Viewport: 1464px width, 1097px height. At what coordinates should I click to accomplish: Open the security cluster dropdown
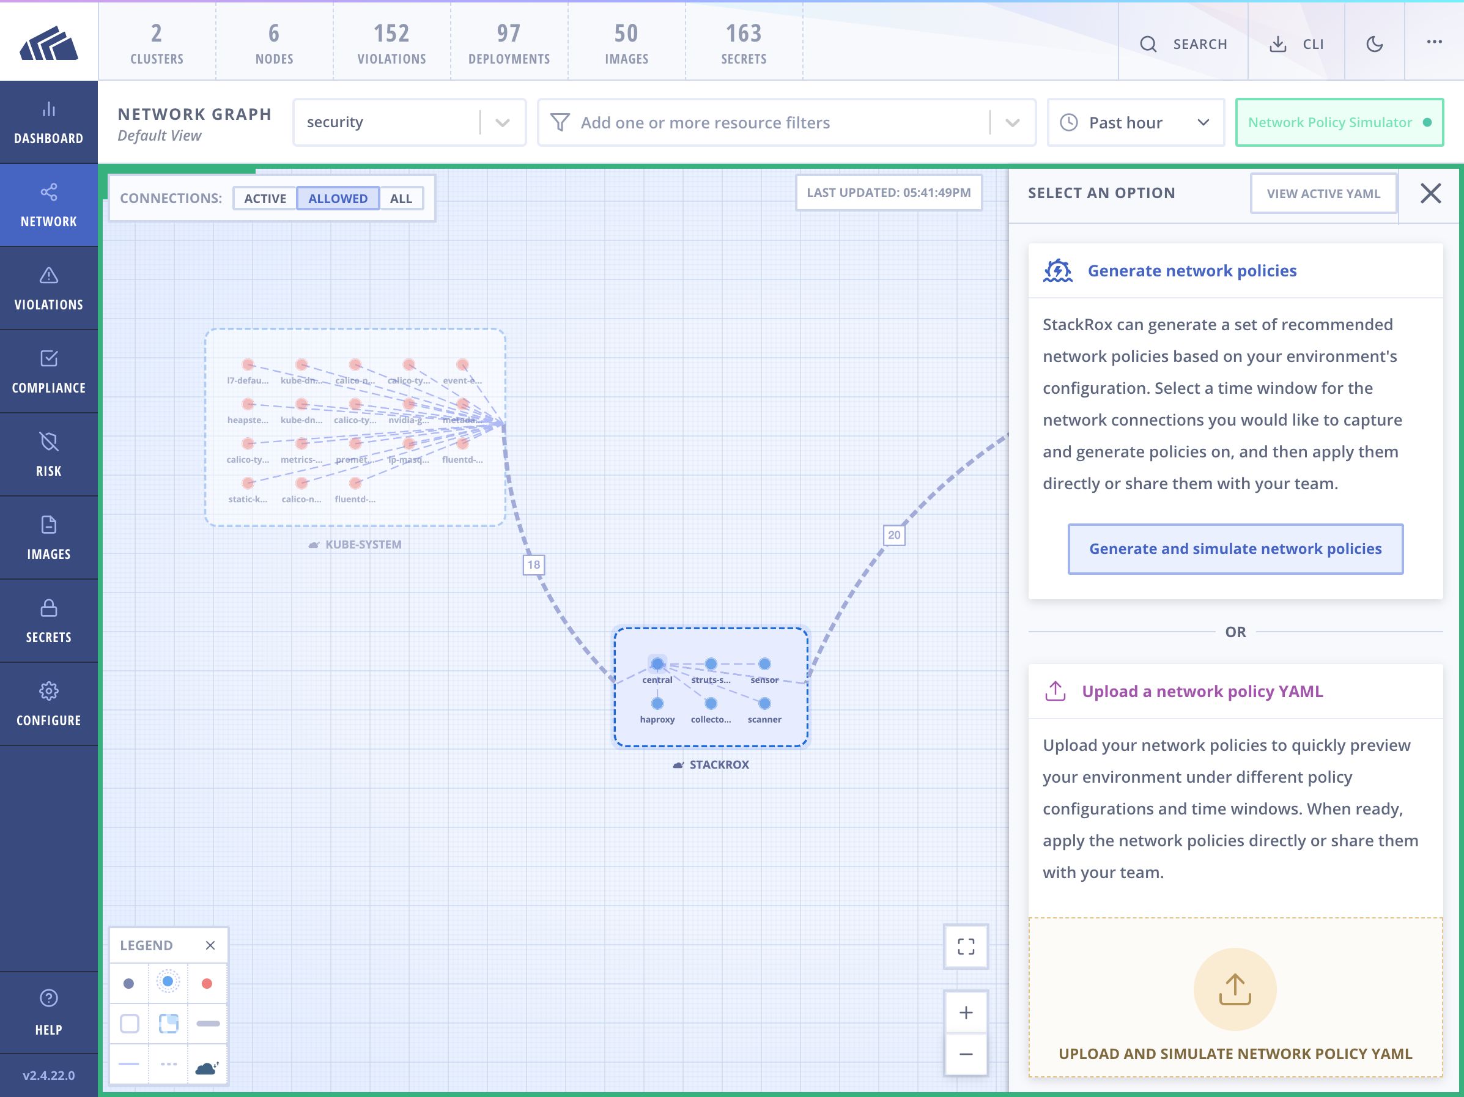coord(409,122)
